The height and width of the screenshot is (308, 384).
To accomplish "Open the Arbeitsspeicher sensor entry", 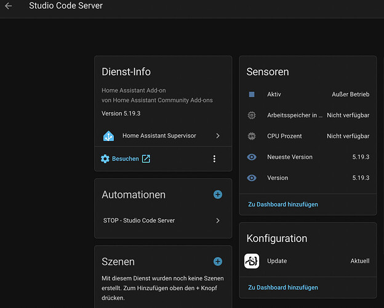I will tap(308, 115).
